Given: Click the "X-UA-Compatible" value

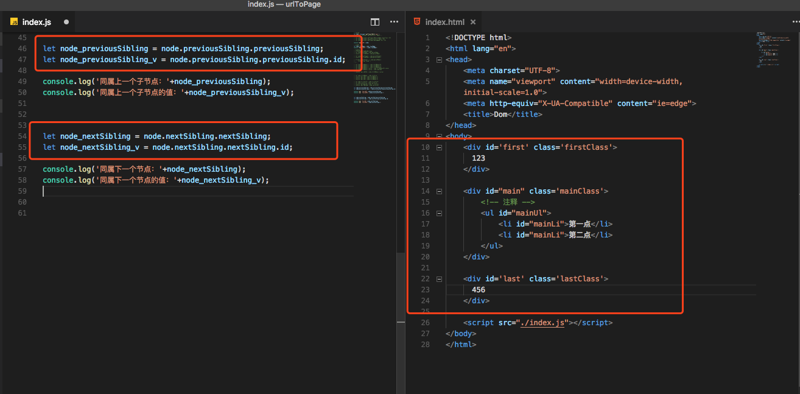Looking at the screenshot, I should (x=576, y=104).
